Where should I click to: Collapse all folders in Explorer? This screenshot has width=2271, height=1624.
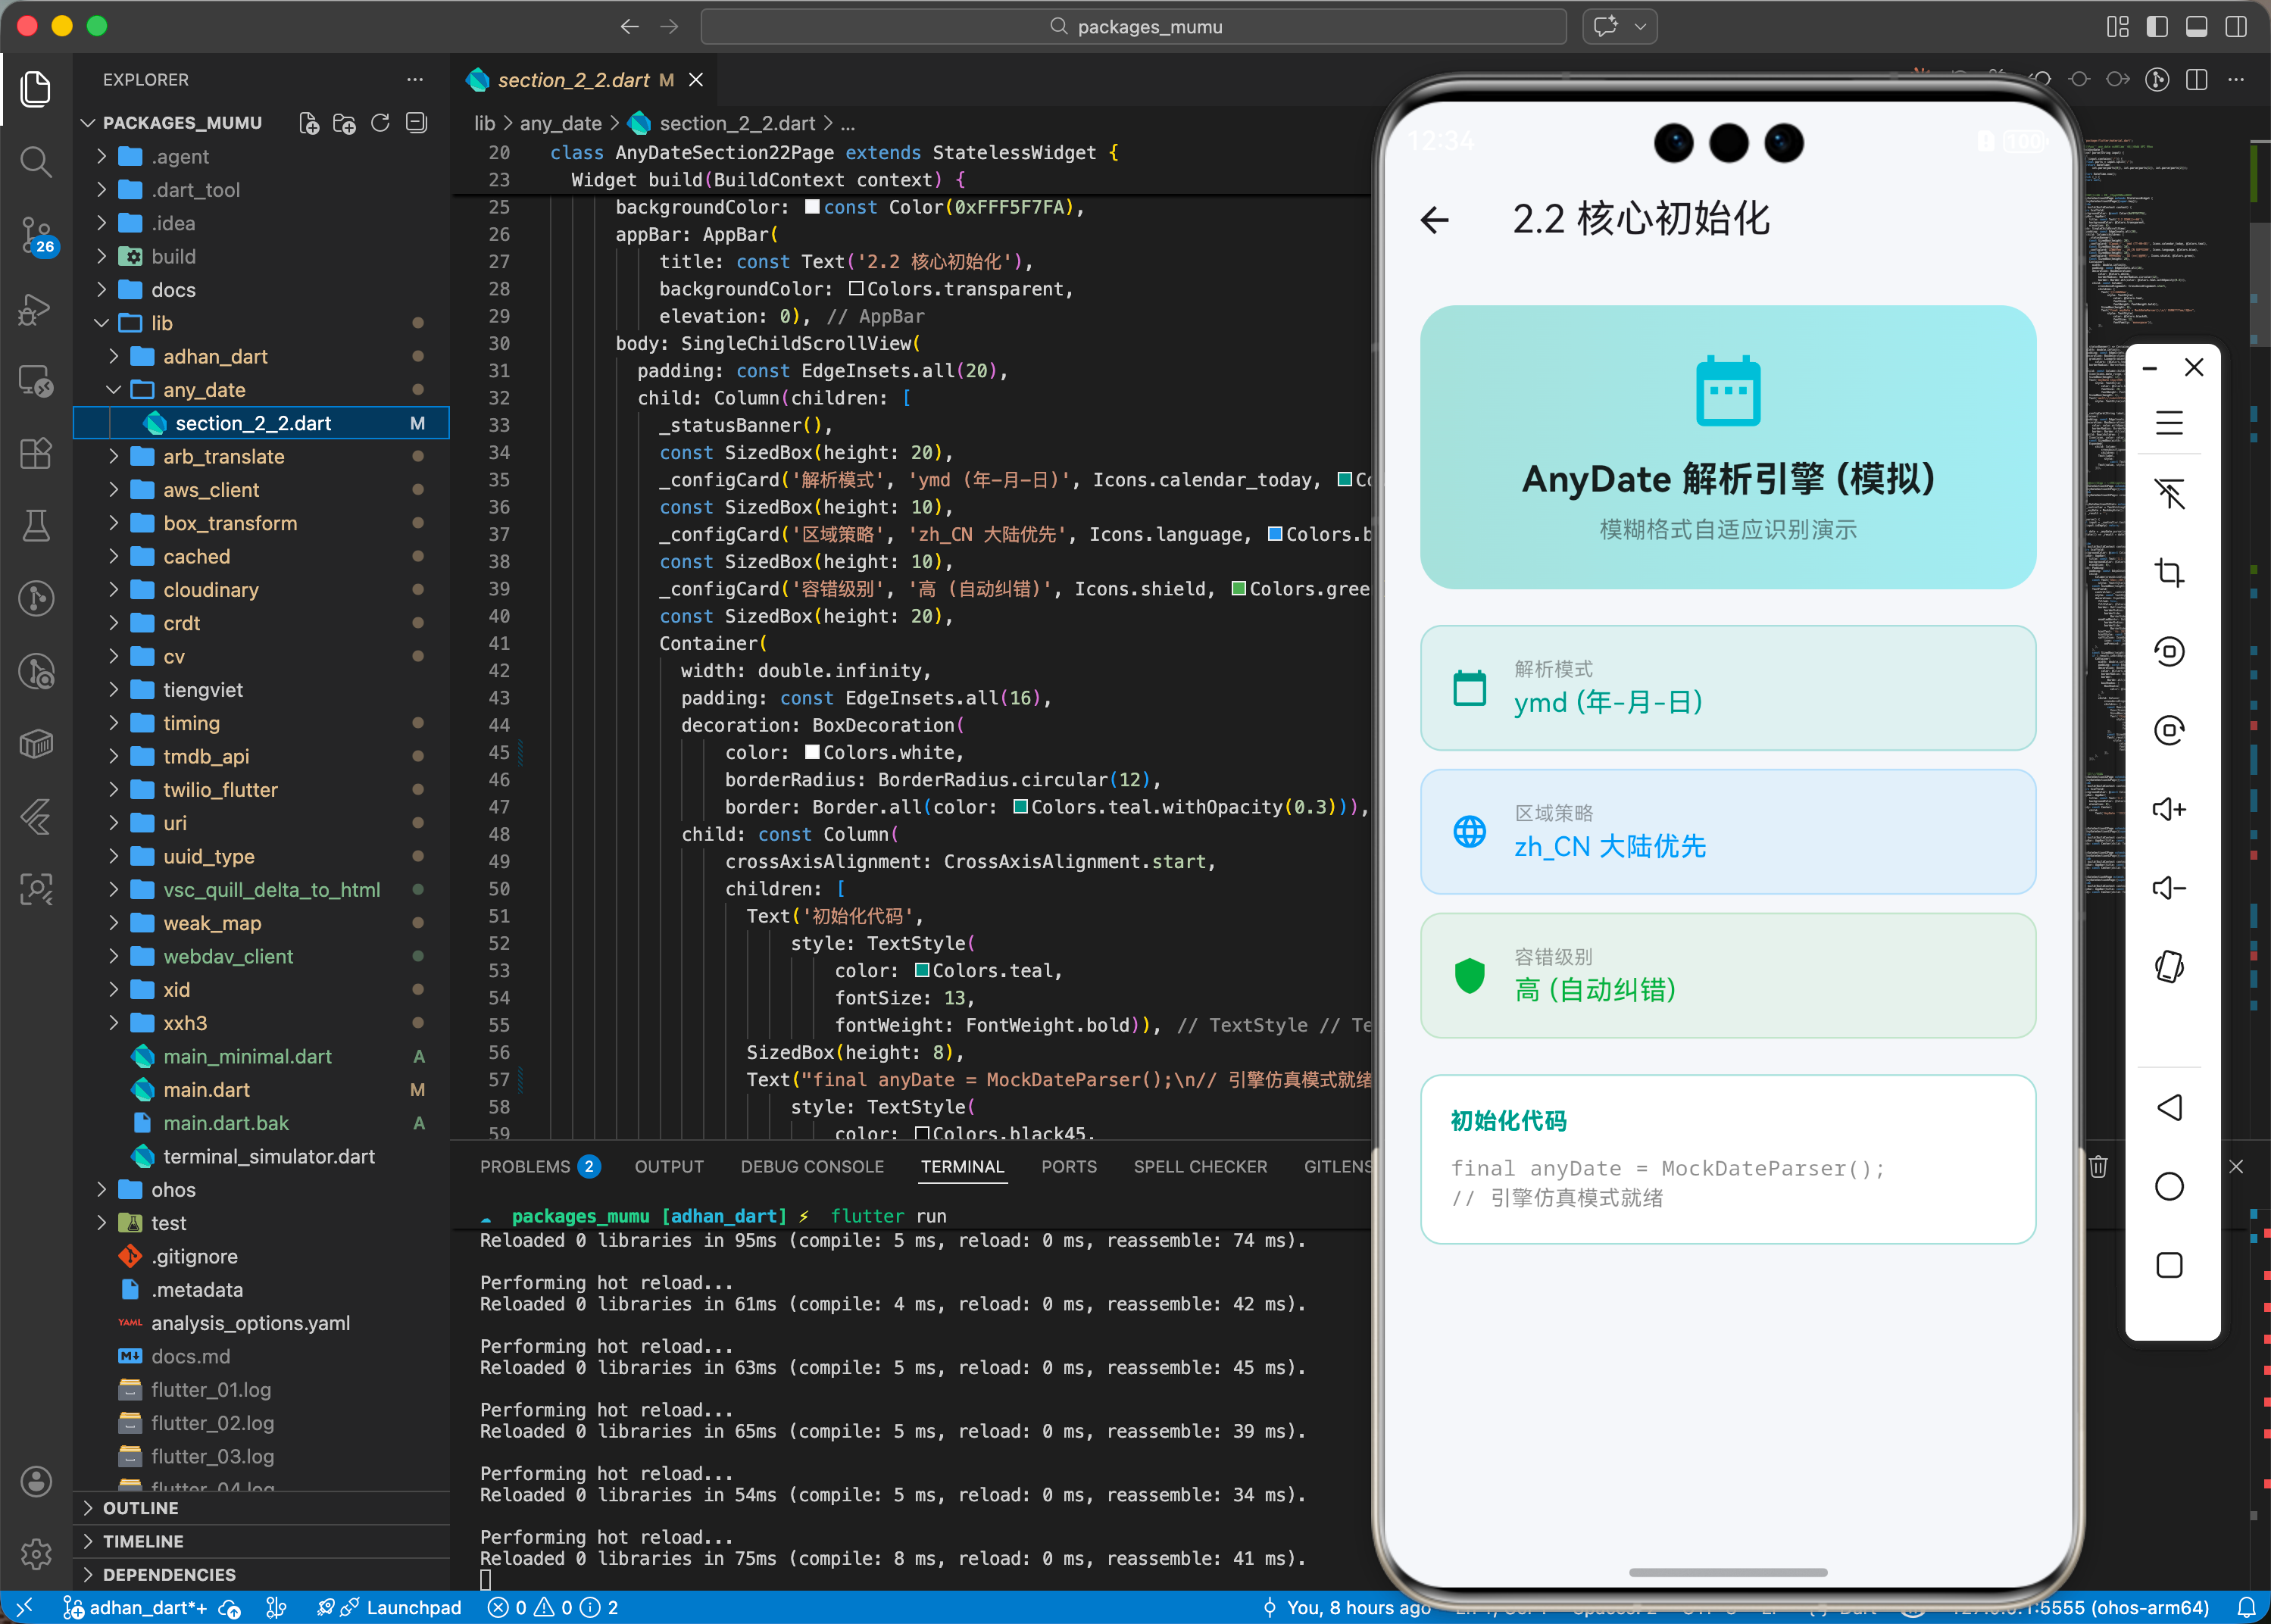click(x=416, y=123)
